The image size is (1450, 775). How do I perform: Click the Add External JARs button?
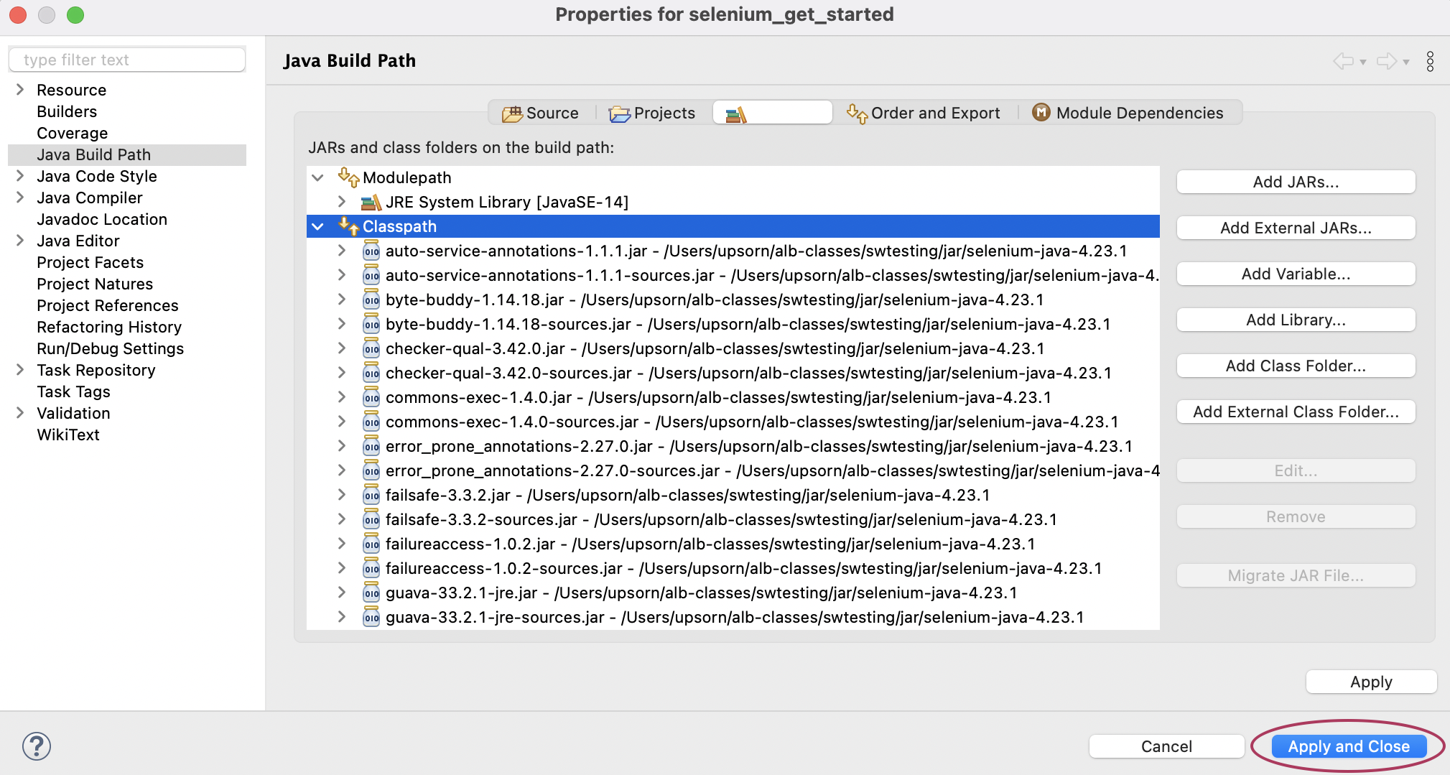point(1295,228)
